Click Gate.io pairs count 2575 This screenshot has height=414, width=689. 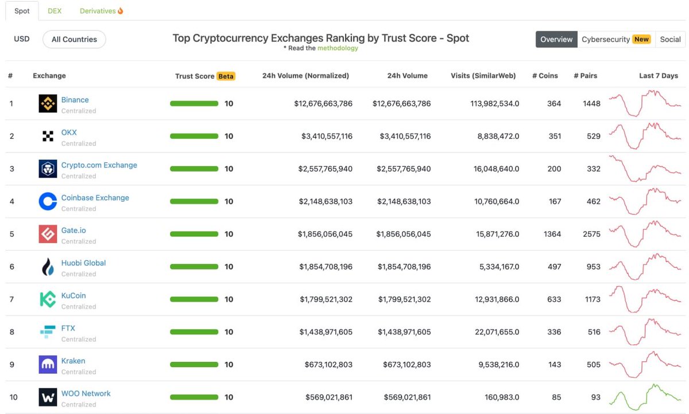tap(591, 234)
